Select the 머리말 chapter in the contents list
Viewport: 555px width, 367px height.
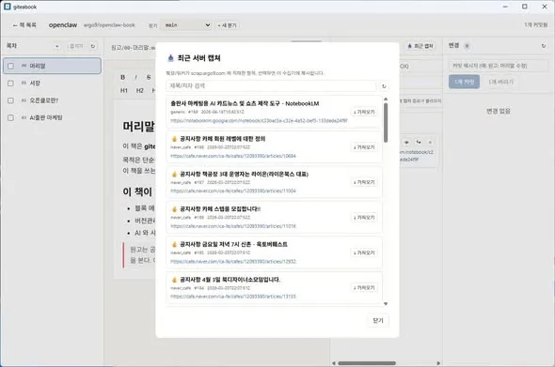point(53,66)
